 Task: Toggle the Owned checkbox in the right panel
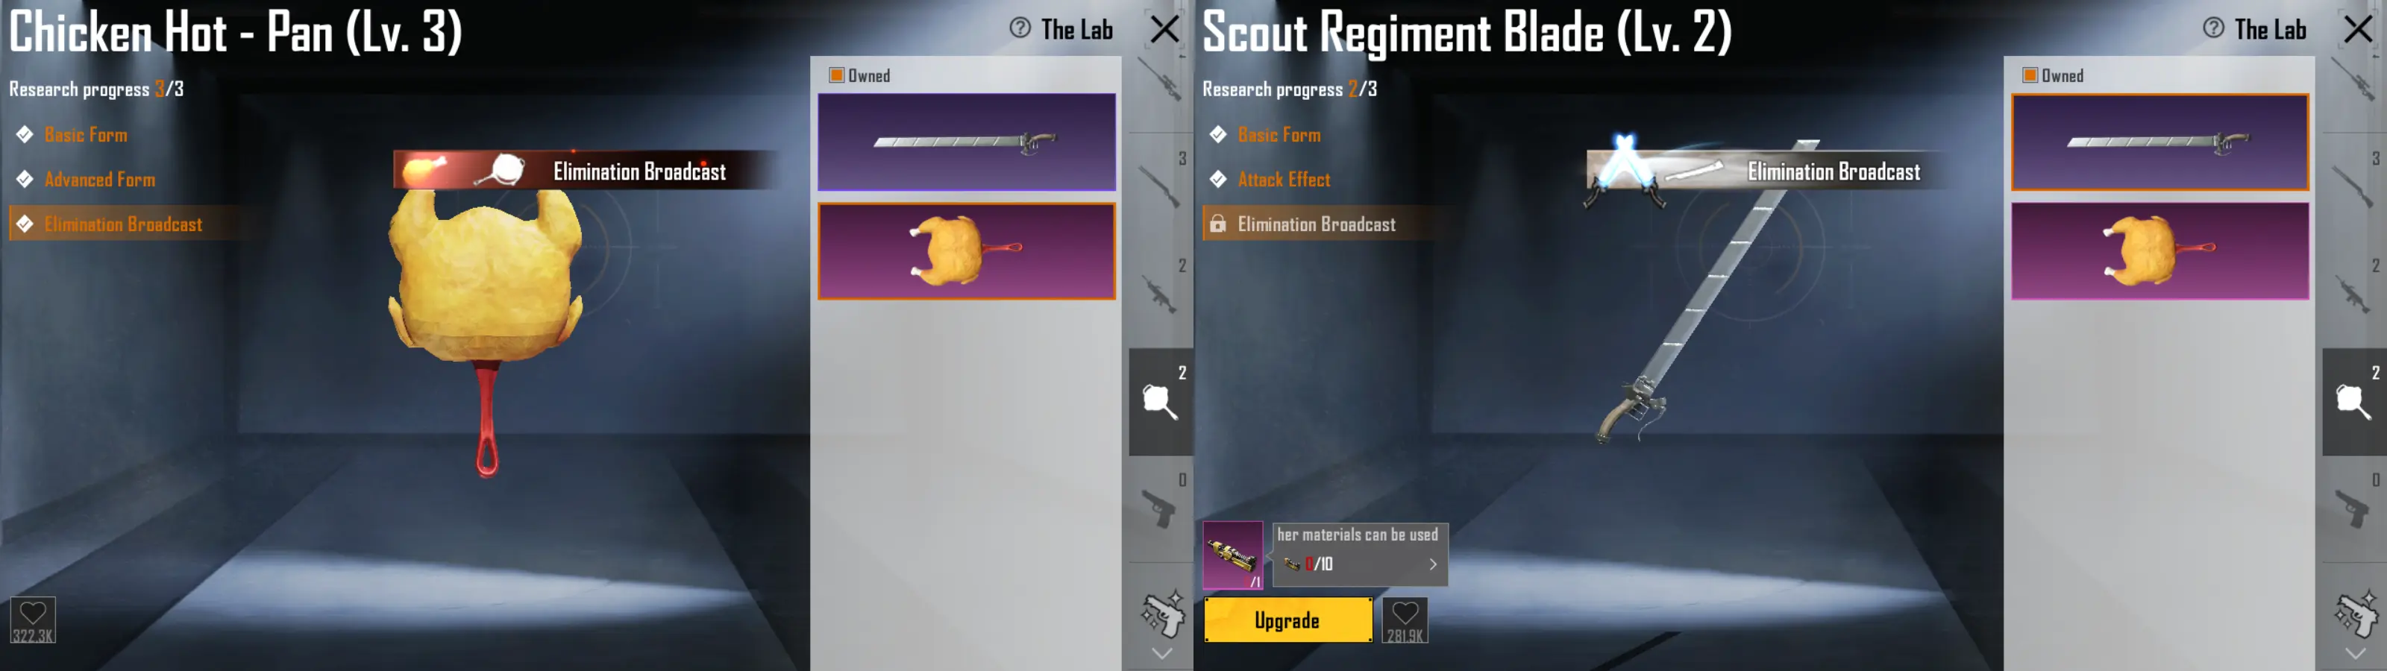[2029, 75]
